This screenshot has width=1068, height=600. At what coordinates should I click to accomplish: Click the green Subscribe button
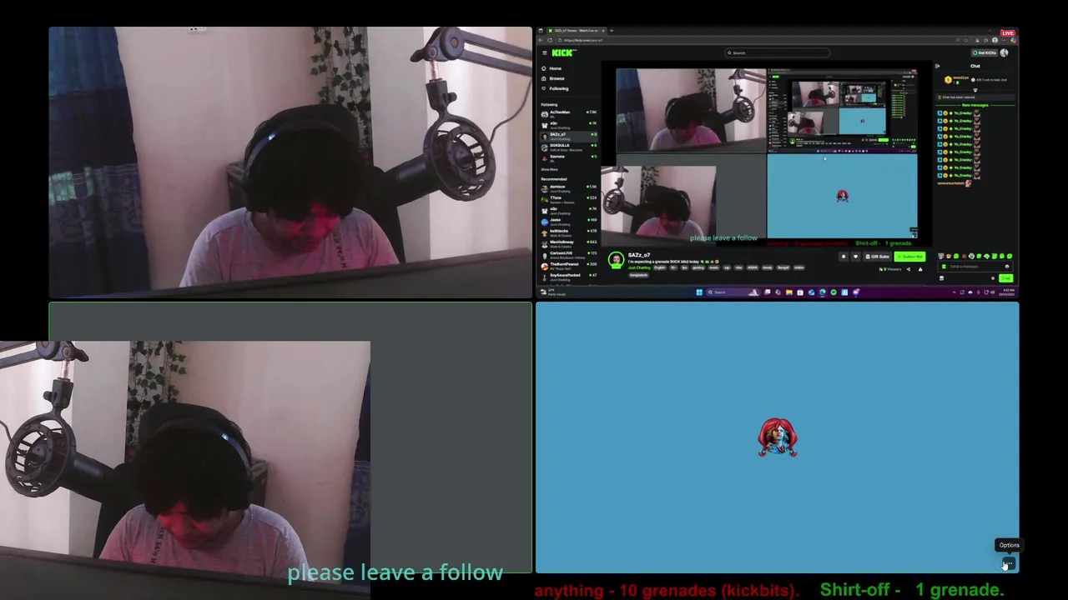pos(909,257)
